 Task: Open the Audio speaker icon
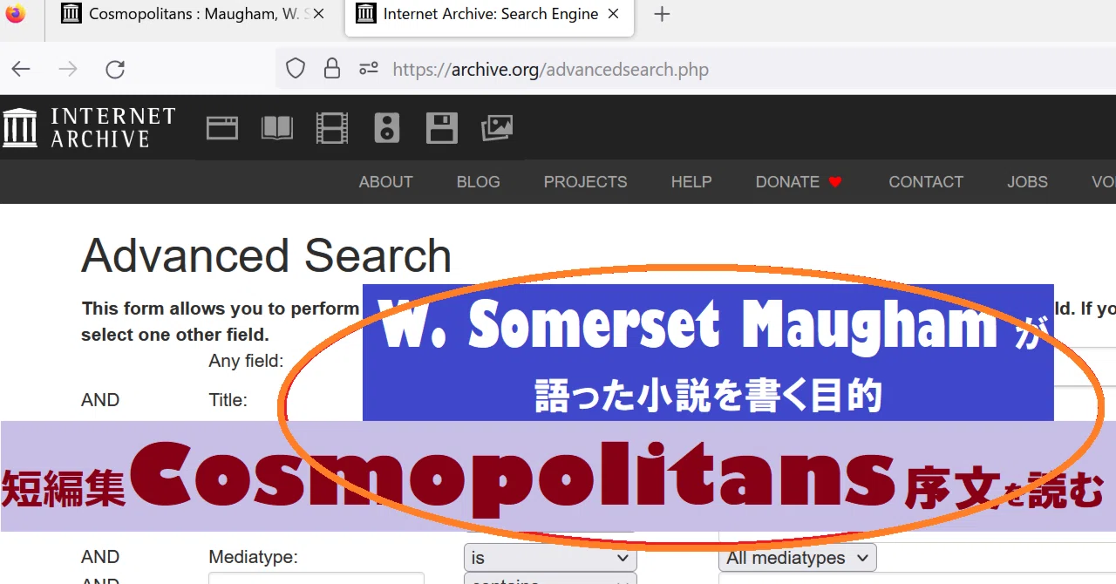(387, 128)
